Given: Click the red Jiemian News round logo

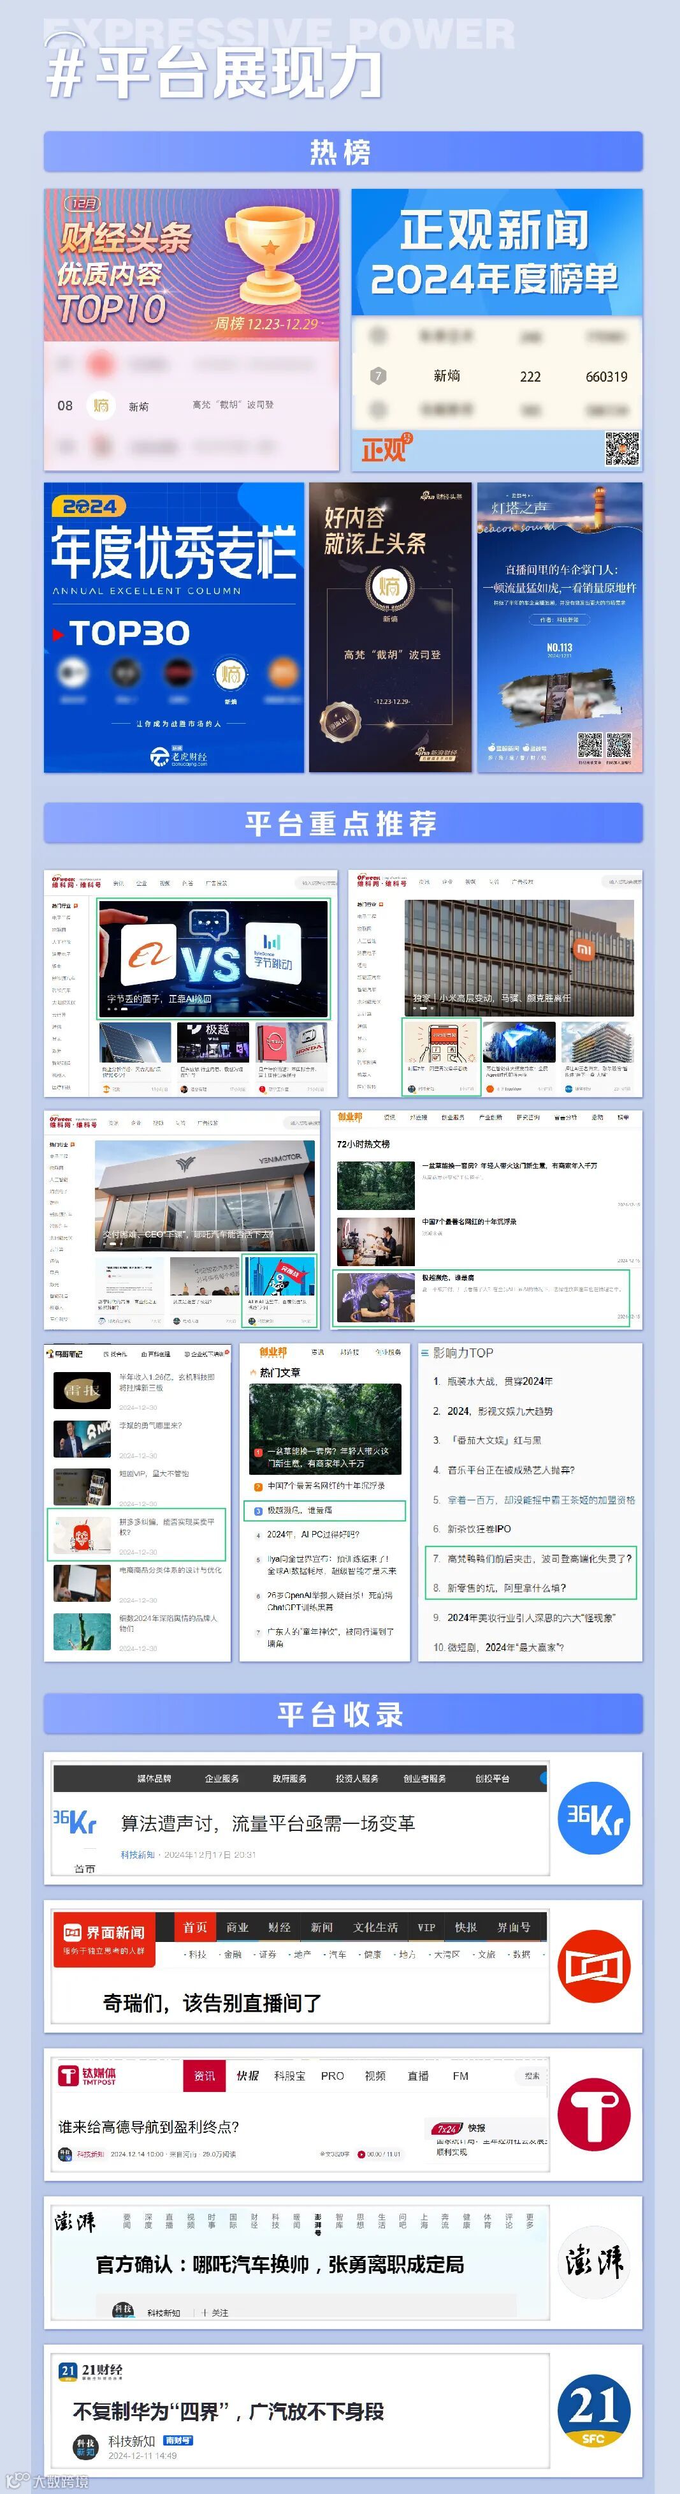Looking at the screenshot, I should (594, 1968).
